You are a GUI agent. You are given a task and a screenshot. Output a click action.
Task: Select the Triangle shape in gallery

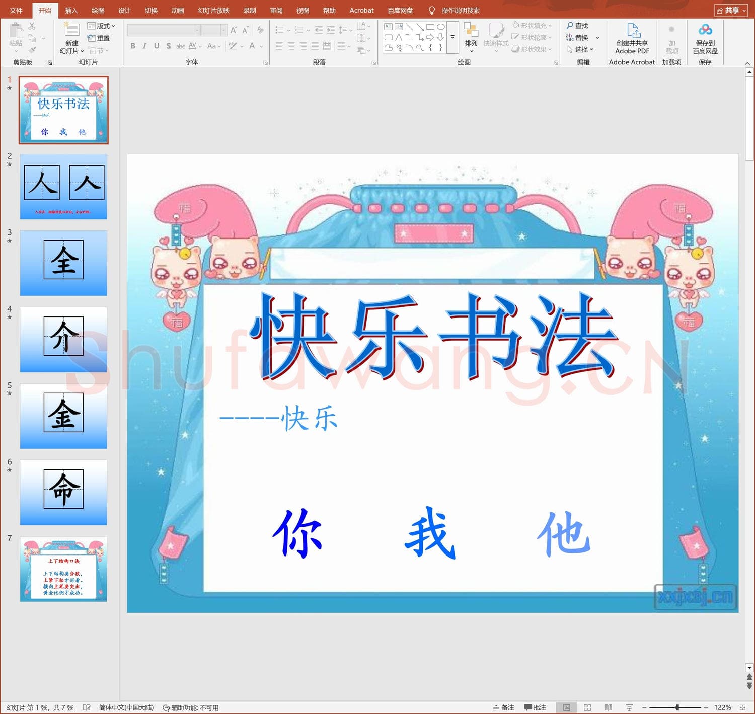(399, 37)
